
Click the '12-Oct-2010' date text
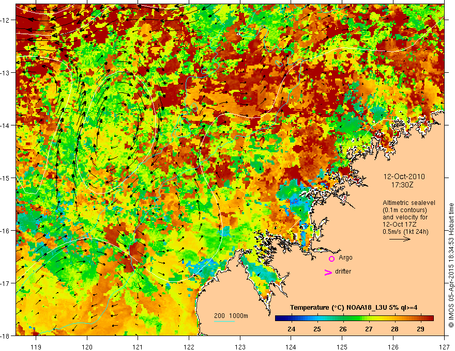coord(404,177)
